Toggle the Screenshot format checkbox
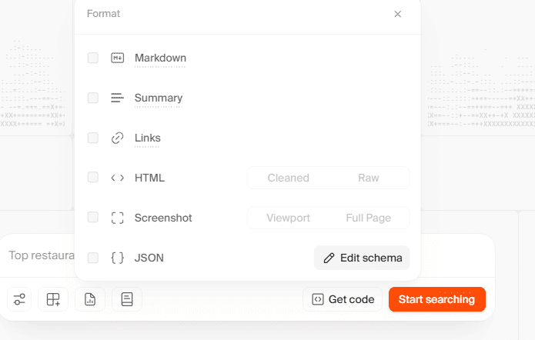Screen dimensions: 535x340 pos(93,218)
